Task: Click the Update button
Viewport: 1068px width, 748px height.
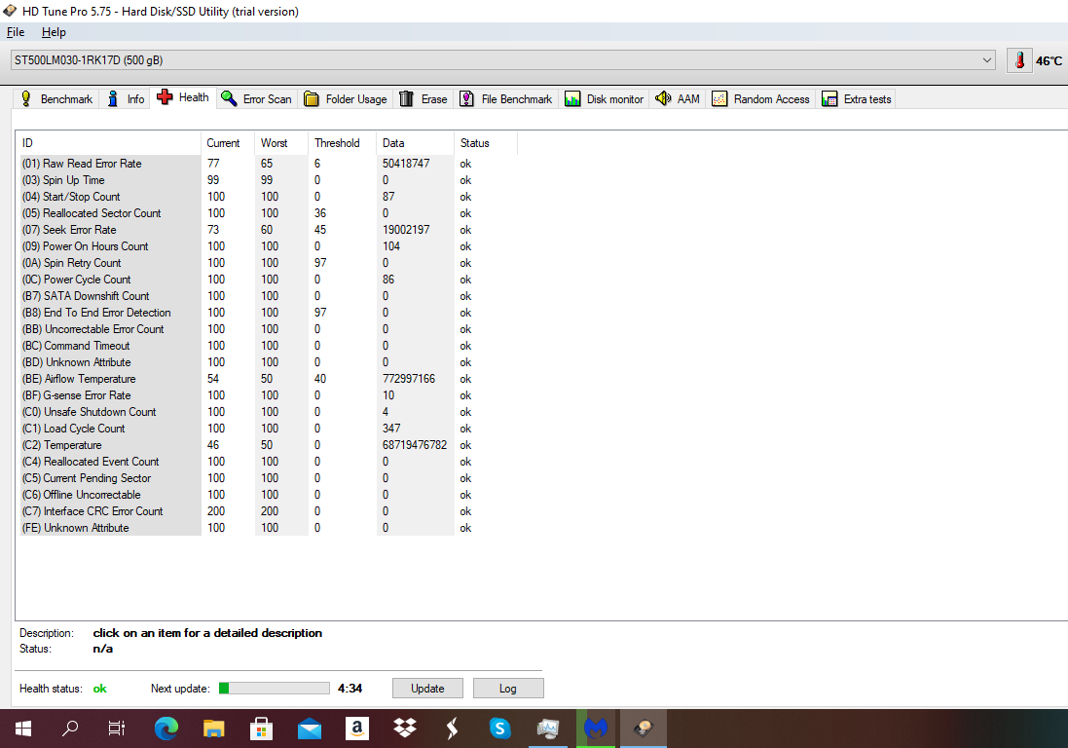Action: pyautogui.click(x=427, y=688)
